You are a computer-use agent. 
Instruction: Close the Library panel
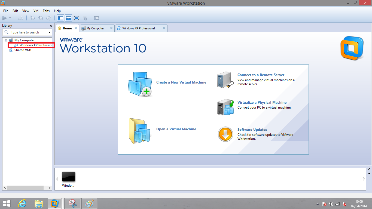coord(51,26)
